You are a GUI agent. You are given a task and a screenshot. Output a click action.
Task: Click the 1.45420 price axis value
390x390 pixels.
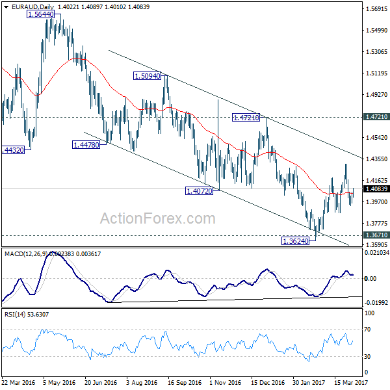(376, 138)
